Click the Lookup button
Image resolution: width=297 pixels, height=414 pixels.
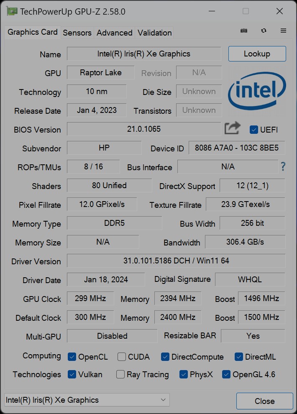(x=257, y=54)
